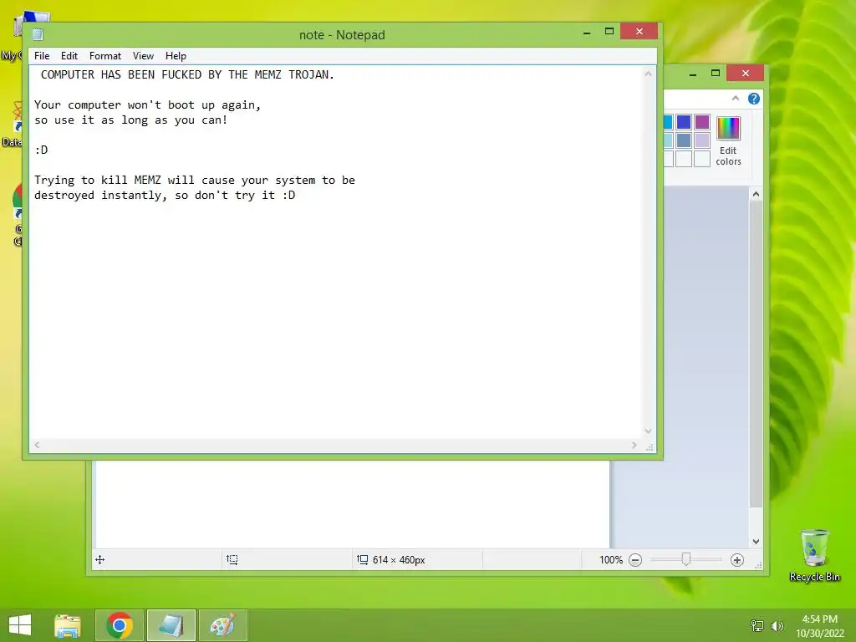Image resolution: width=856 pixels, height=642 pixels.
Task: Open Google Chrome from the taskbar
Action: click(x=120, y=625)
